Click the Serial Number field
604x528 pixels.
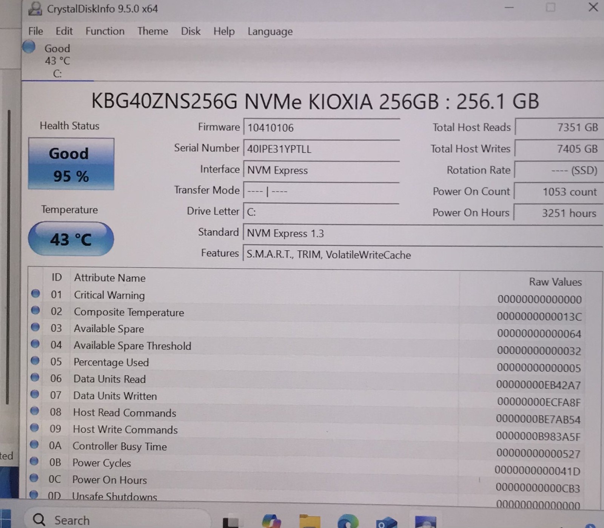coord(322,149)
